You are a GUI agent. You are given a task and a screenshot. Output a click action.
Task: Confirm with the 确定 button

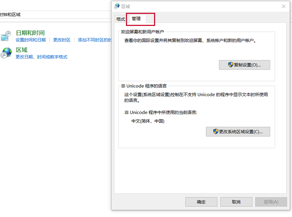(201, 202)
